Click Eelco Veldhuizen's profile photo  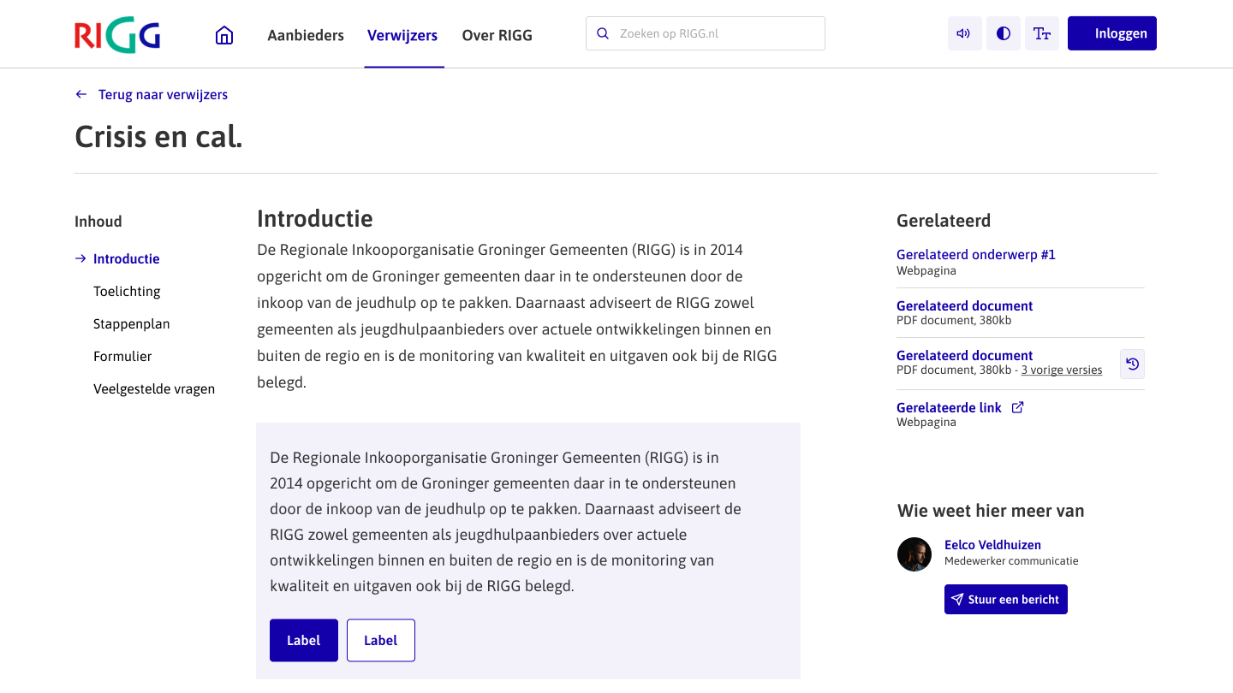[914, 554]
